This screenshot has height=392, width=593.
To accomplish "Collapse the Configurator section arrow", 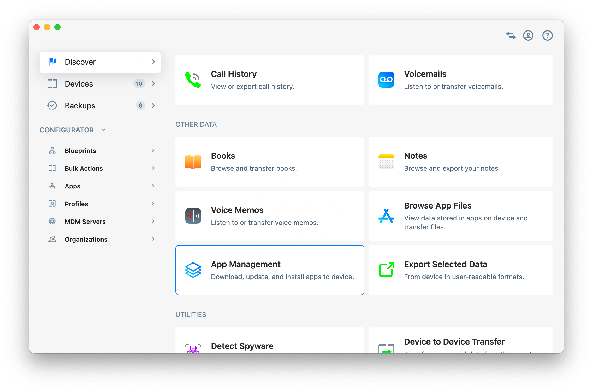I will coord(103,130).
